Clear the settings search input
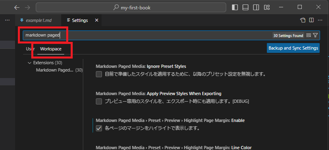Screen dimensions: 329x150 point(308,35)
